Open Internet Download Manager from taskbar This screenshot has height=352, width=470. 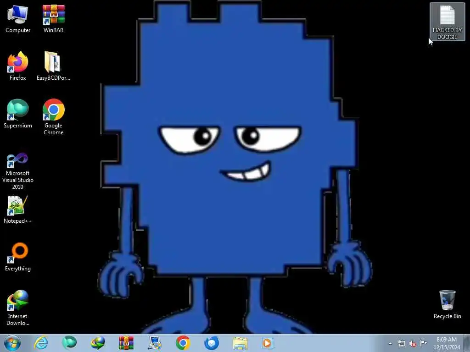point(98,343)
